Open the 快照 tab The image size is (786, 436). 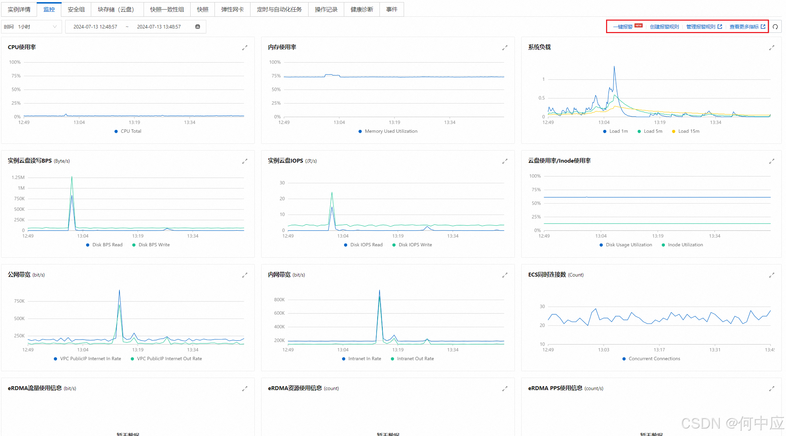pyautogui.click(x=203, y=10)
